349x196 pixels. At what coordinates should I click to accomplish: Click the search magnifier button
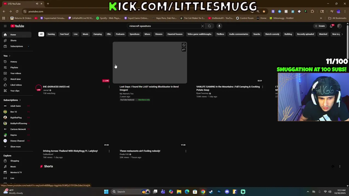(209, 26)
